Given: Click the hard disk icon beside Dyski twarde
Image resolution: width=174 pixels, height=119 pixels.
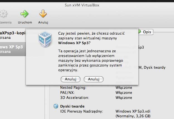Looking at the screenshot, I should pyautogui.click(x=56, y=106).
